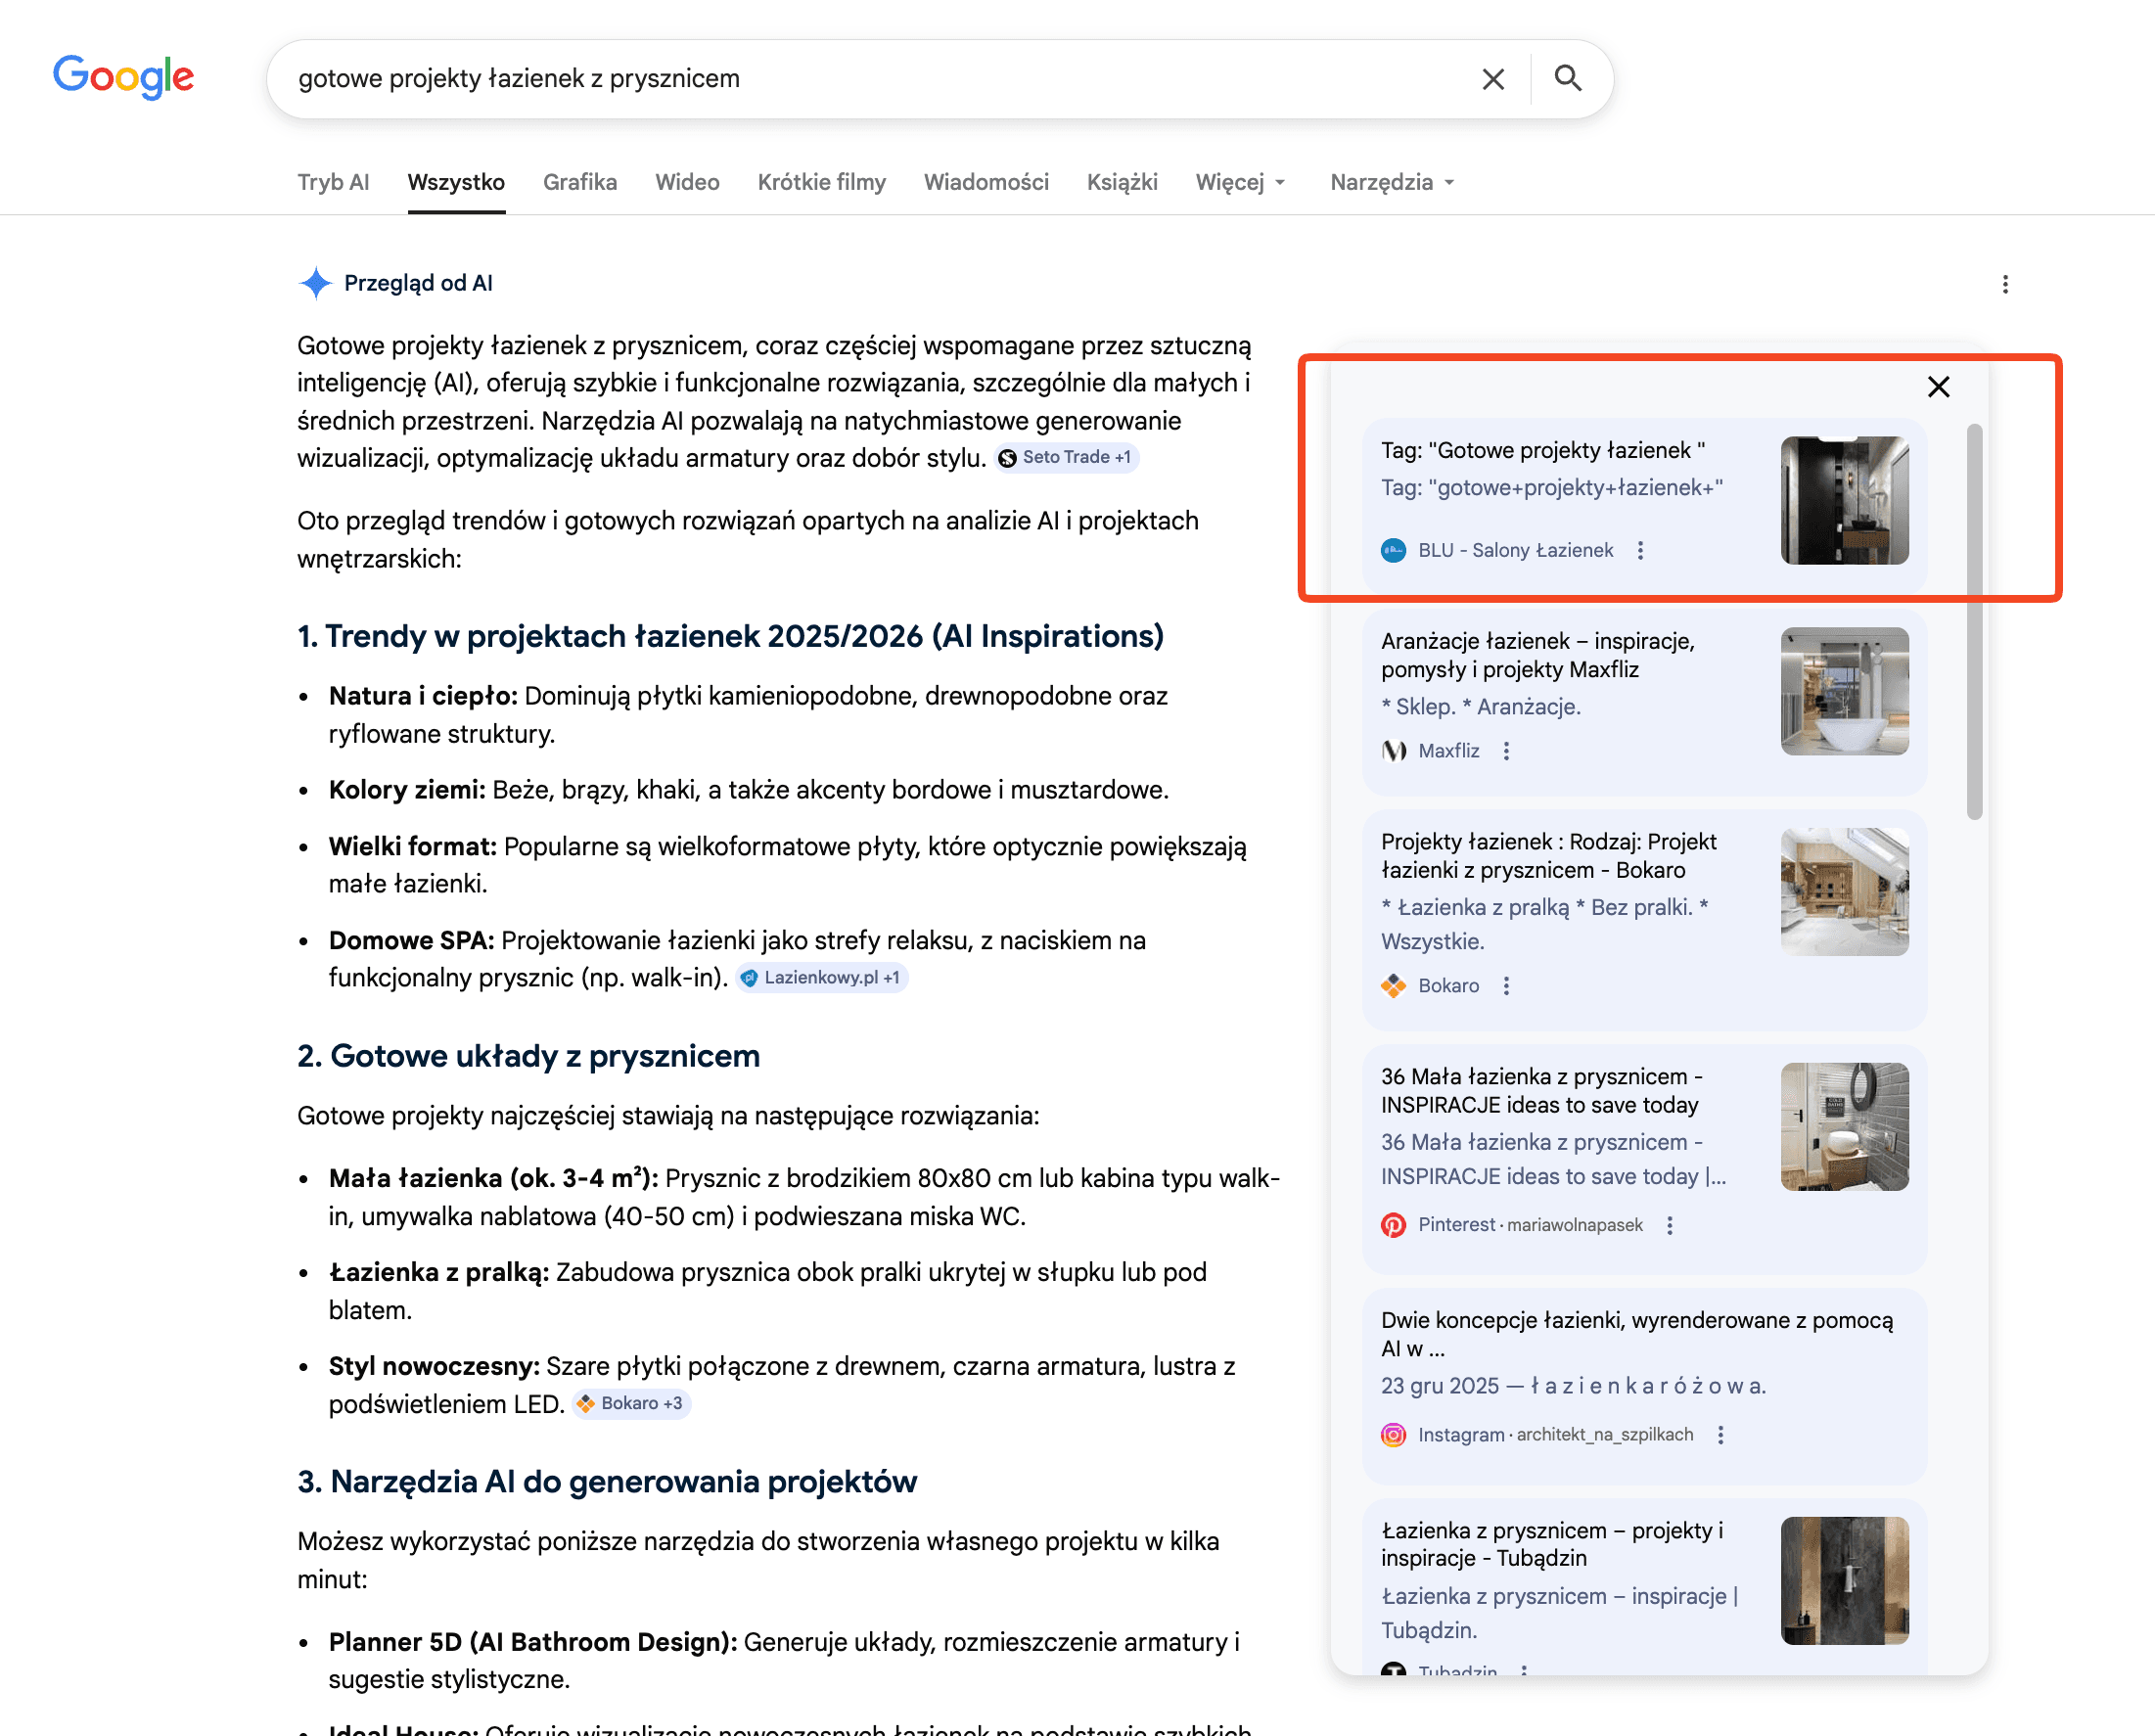This screenshot has height=1736, width=2155.
Task: Expand the Seto Trade +1 source chip
Action: (x=1066, y=457)
